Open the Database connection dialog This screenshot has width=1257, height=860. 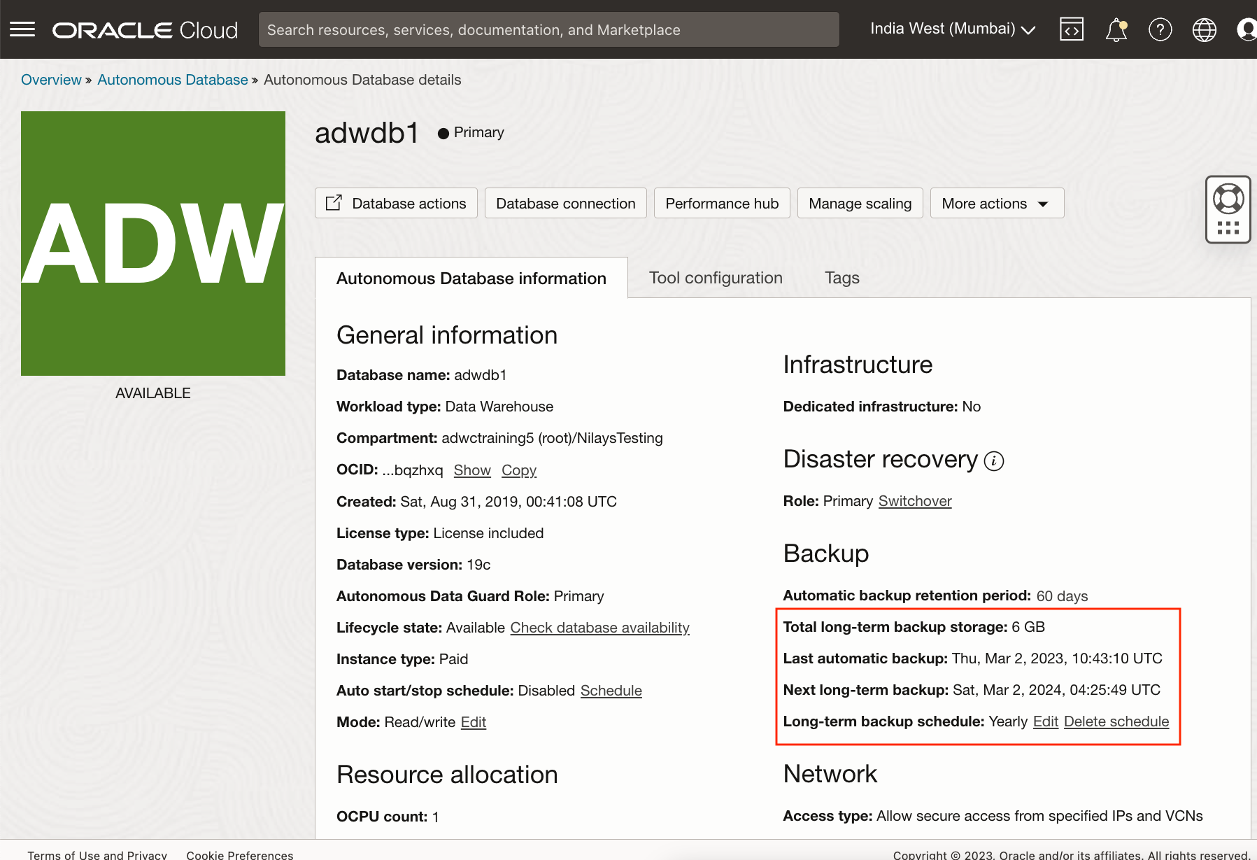tap(566, 203)
